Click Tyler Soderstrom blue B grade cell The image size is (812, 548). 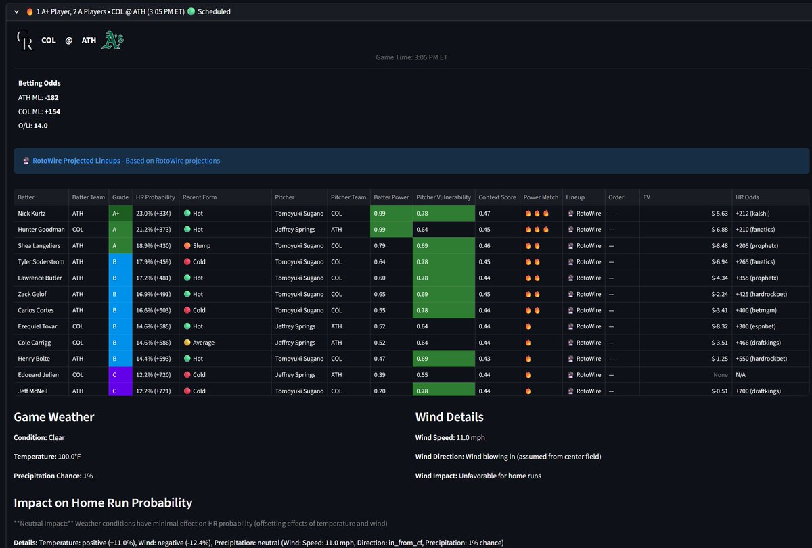(x=120, y=261)
